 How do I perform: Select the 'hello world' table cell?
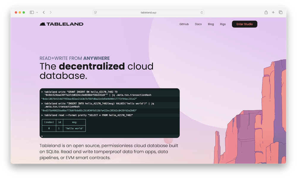(74, 128)
